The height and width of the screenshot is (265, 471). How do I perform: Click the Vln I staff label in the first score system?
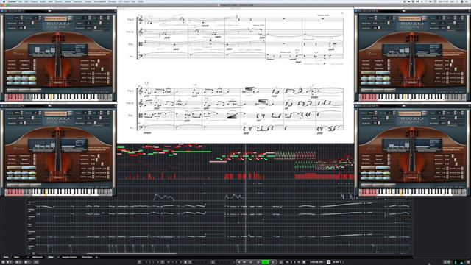coord(130,20)
